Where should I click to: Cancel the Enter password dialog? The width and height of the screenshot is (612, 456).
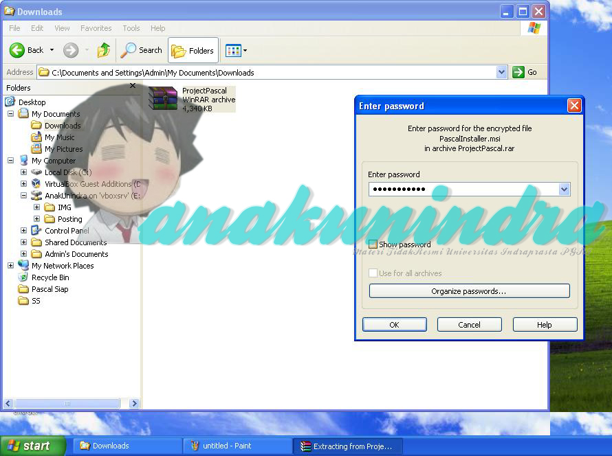[x=469, y=324]
